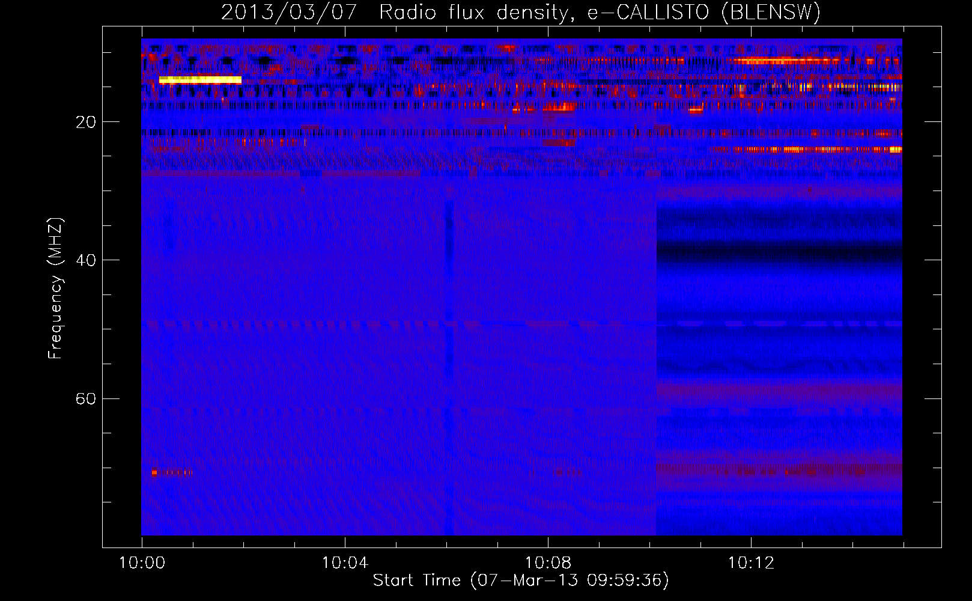Viewport: 972px width, 601px height.
Task: Click the red burst feature near 70 MHz at 10:00
Action: click(172, 472)
